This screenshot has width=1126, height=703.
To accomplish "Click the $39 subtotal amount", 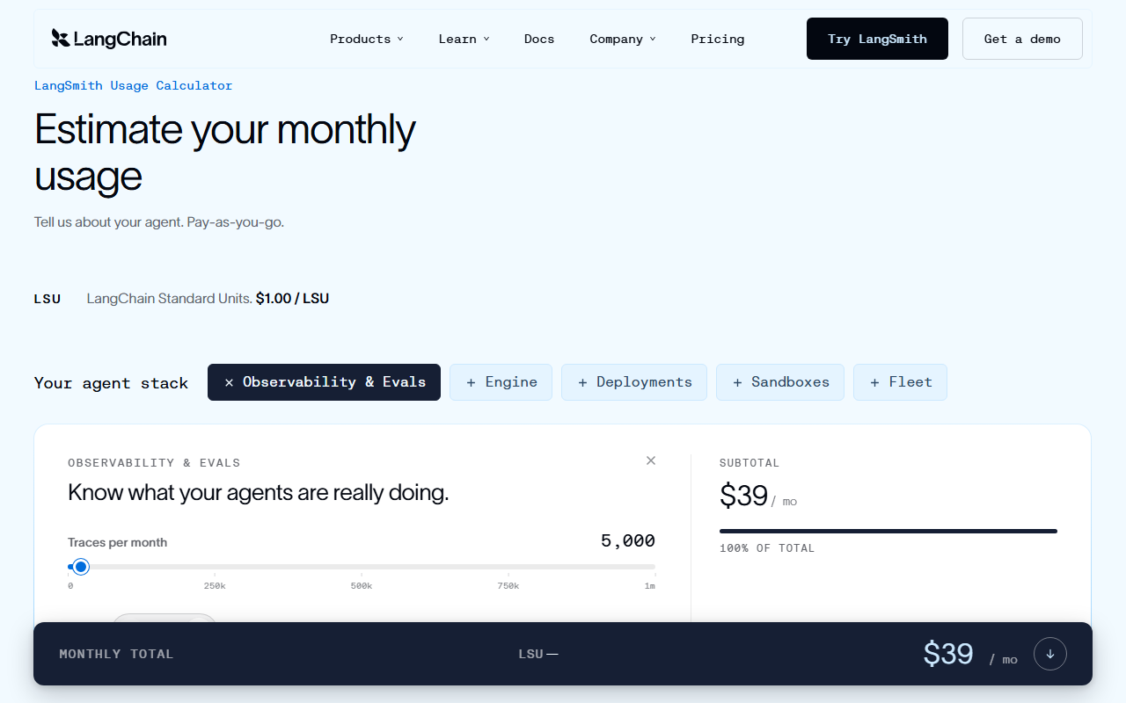I will [x=744, y=496].
